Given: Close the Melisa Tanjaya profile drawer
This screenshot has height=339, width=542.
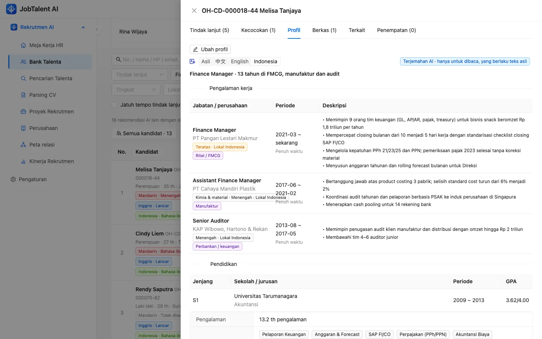Looking at the screenshot, I should pyautogui.click(x=194, y=11).
